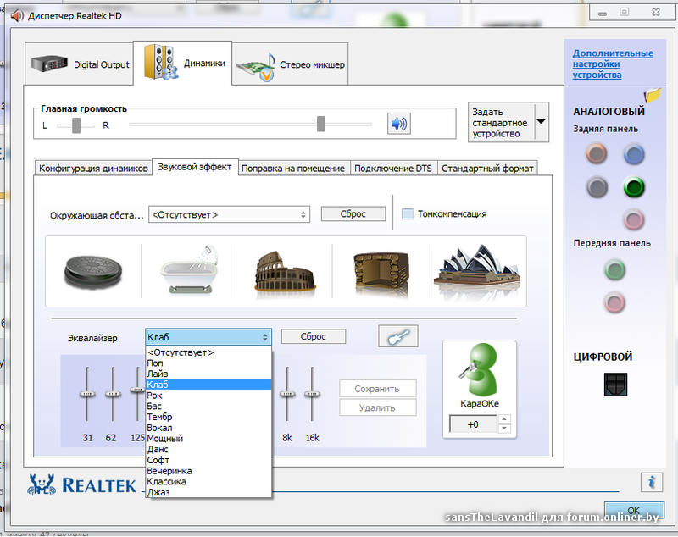
Task: Select the Colosseum arena environment preset
Action: pos(285,275)
